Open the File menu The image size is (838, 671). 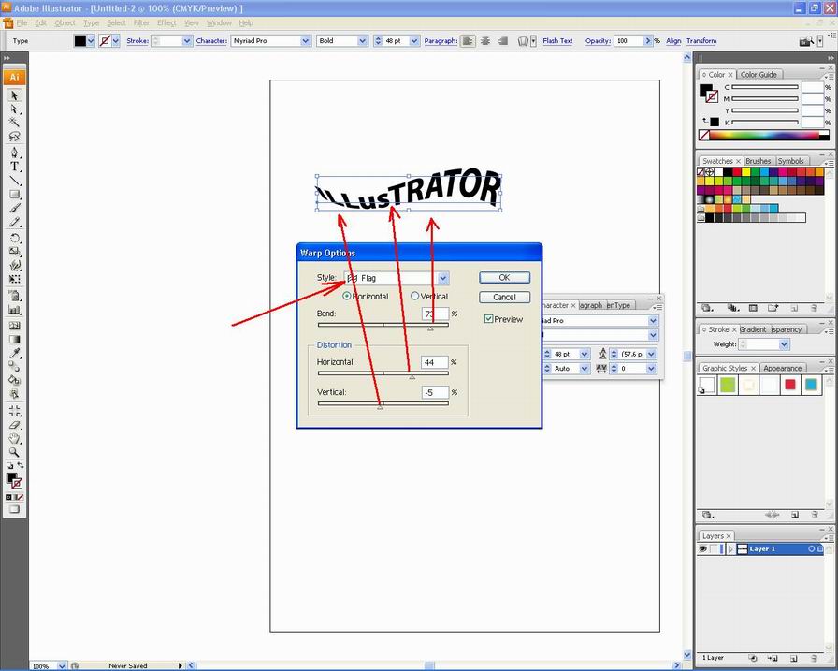point(22,23)
